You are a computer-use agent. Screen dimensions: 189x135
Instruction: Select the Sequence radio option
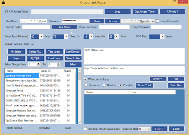86,85
